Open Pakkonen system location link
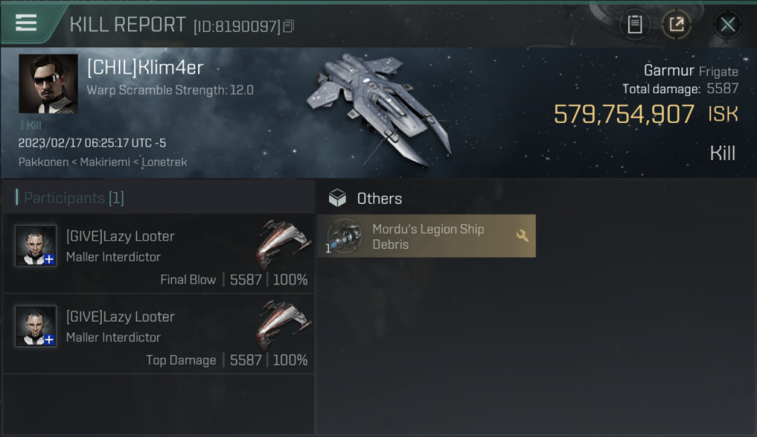This screenshot has width=757, height=437. point(42,162)
